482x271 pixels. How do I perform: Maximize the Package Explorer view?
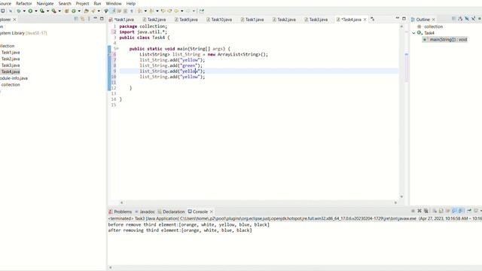102,19
